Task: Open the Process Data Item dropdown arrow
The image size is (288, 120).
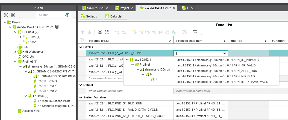Action: click(224, 53)
